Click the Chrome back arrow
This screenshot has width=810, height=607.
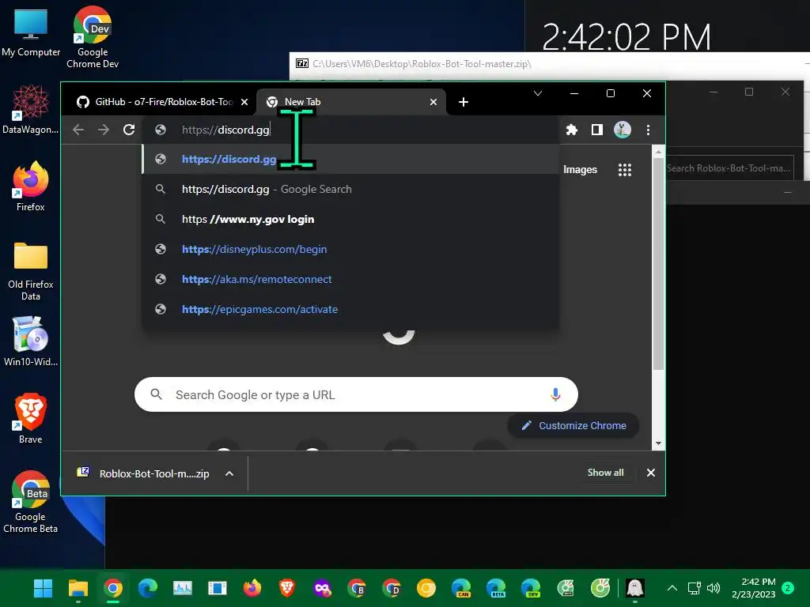tap(78, 130)
